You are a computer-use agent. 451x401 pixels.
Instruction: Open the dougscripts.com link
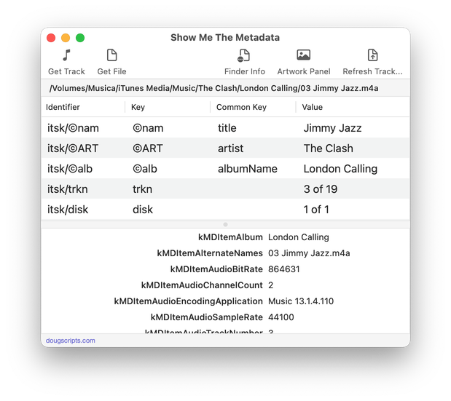pos(71,341)
